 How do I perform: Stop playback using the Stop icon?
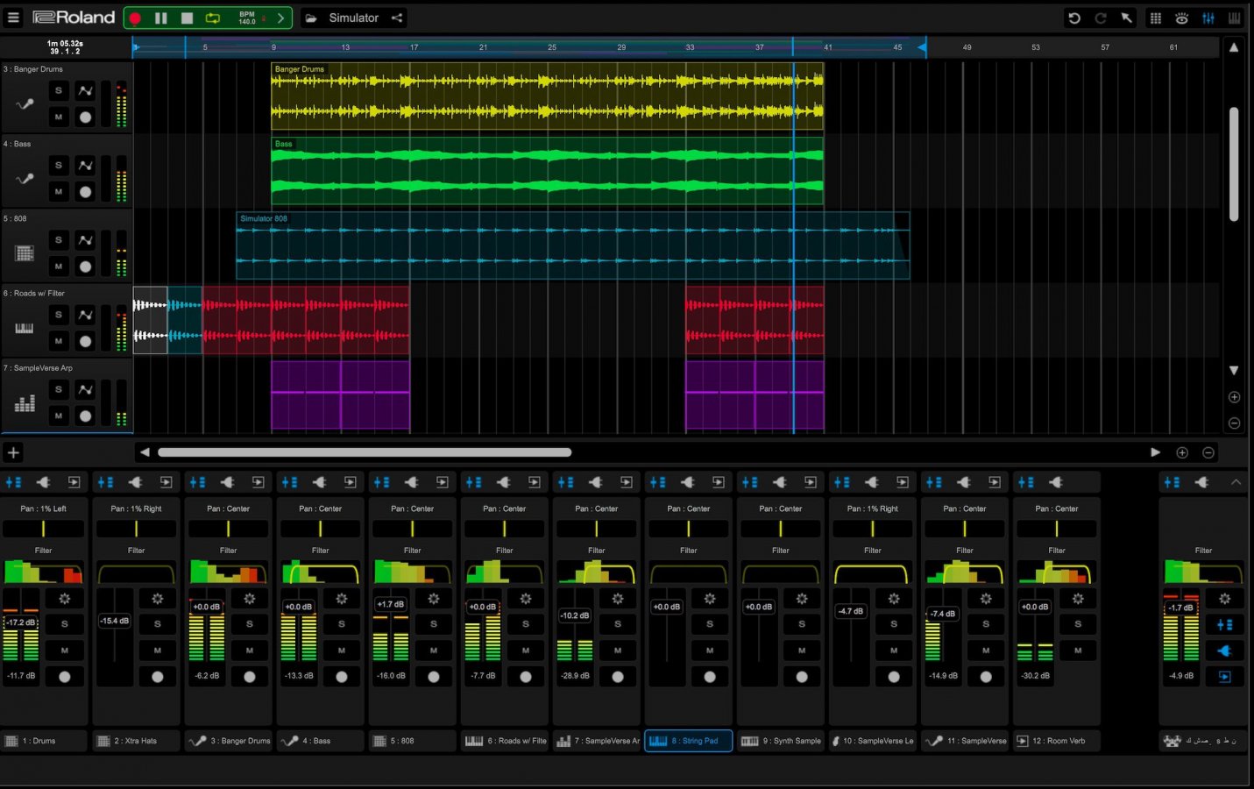click(x=186, y=17)
